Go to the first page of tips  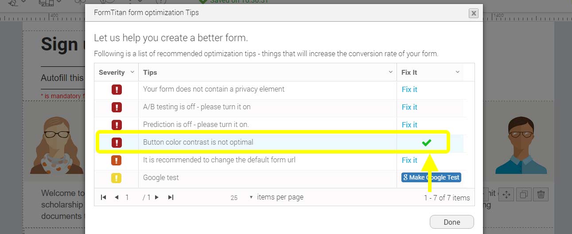pos(104,197)
